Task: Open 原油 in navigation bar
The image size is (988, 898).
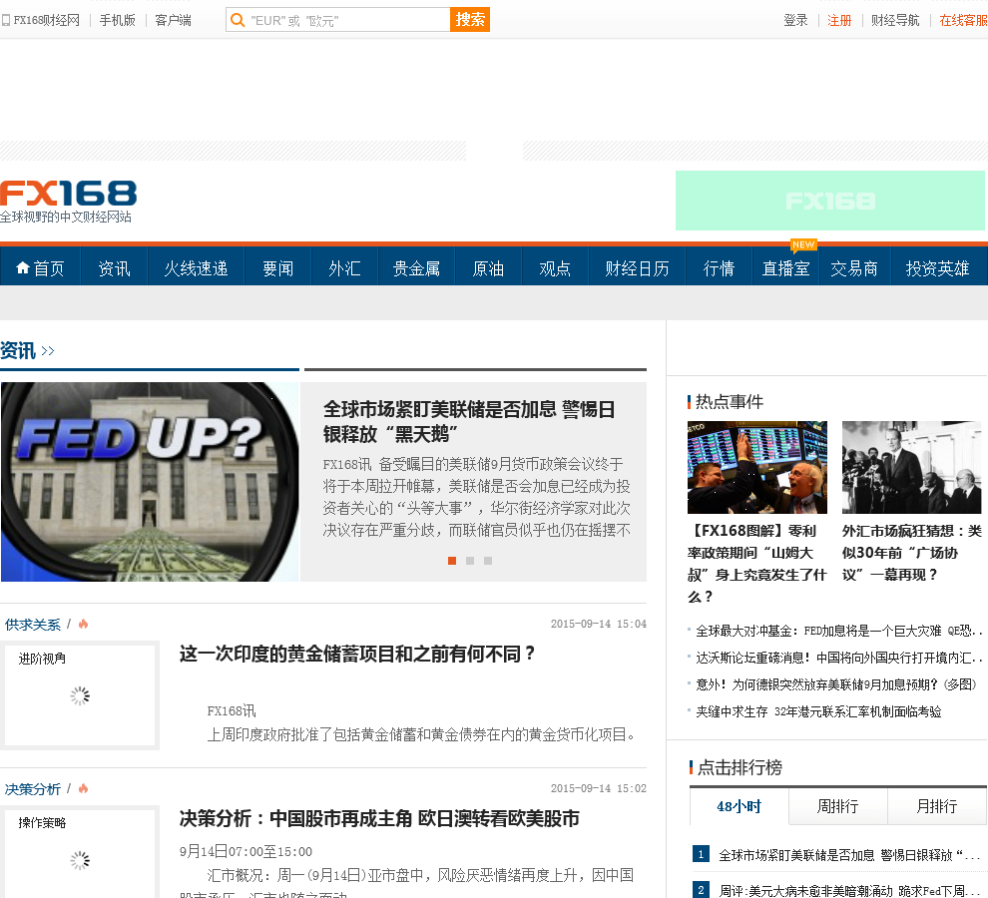Action: [488, 268]
